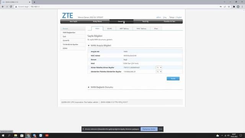
Task: Select the WAN tab
Action: click(97, 28)
